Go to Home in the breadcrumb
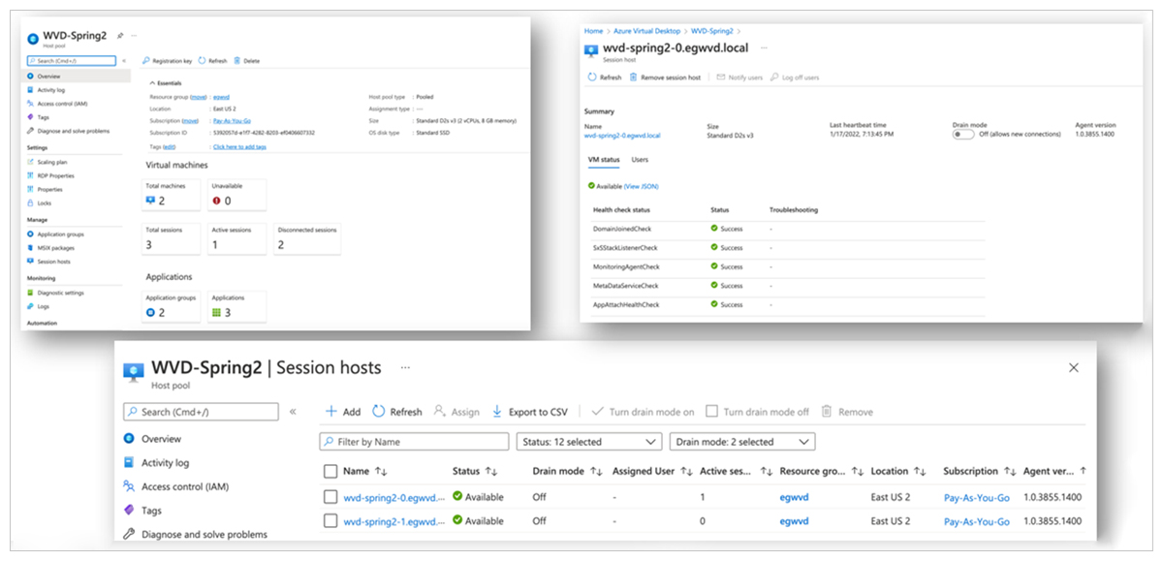This screenshot has height=561, width=1163. click(x=593, y=31)
